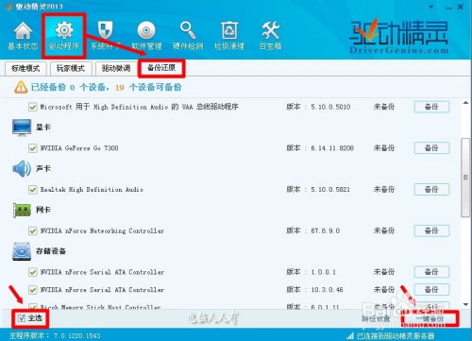The width and height of the screenshot is (472, 341).
Task: Minimize the 驱动精灵 window
Action: [448, 7]
